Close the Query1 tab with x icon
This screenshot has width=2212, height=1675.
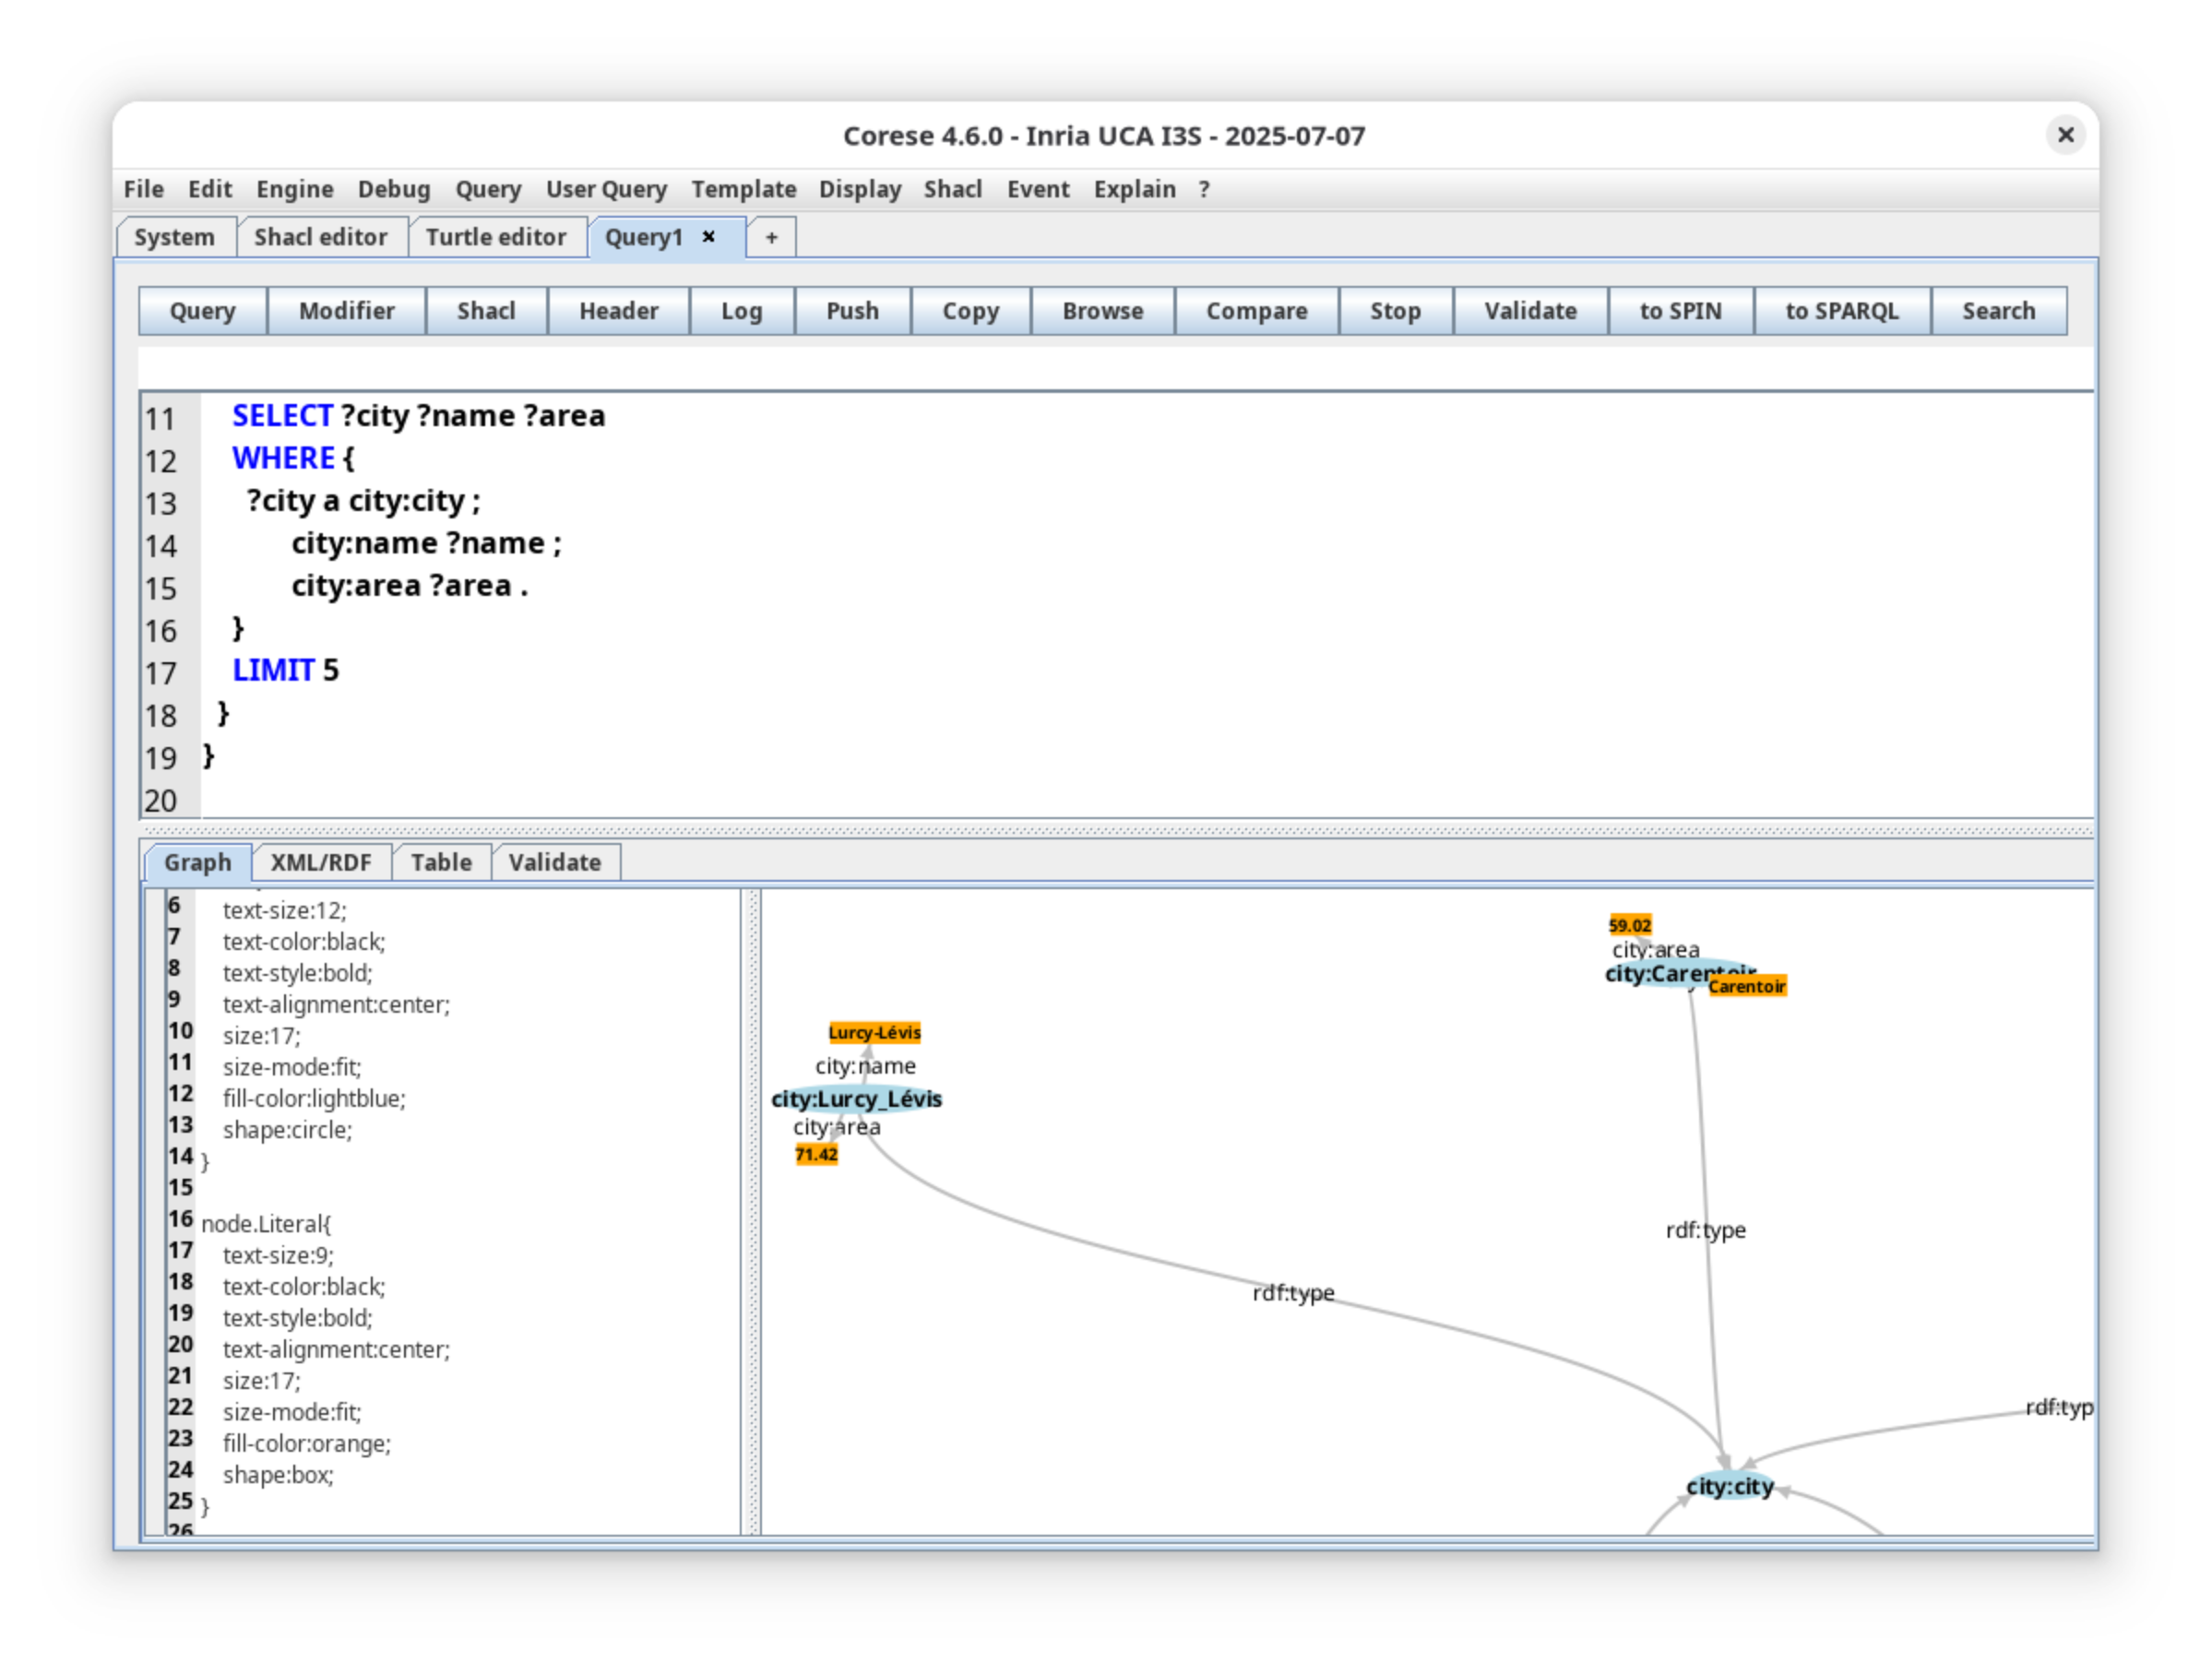[708, 237]
